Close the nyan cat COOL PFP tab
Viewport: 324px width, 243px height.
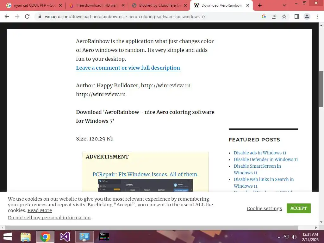60,5
